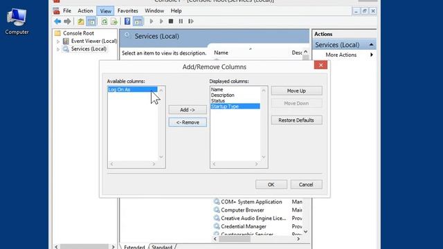Click the Start Service play icon

[x=152, y=21]
